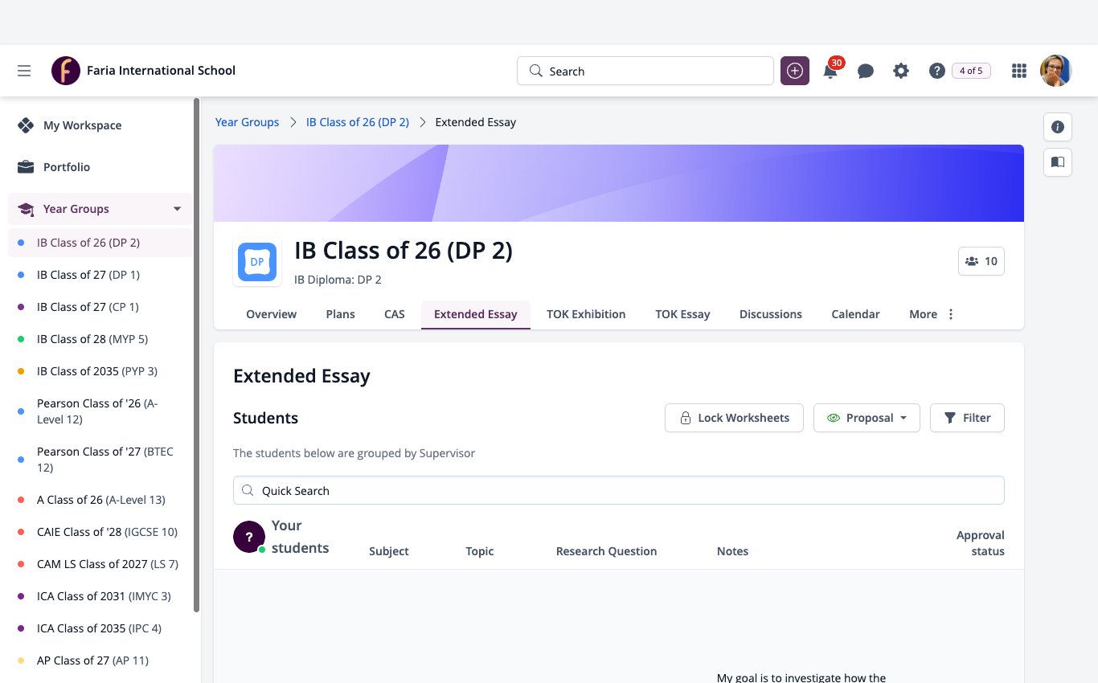
Task: Open the apps grid launcher icon
Action: 1019,71
